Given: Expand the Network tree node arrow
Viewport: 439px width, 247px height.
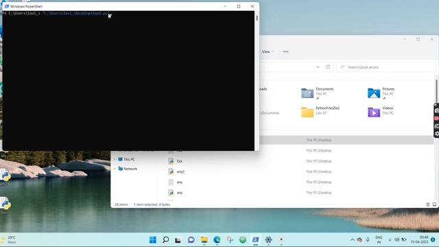Looking at the screenshot, I should tap(115, 169).
